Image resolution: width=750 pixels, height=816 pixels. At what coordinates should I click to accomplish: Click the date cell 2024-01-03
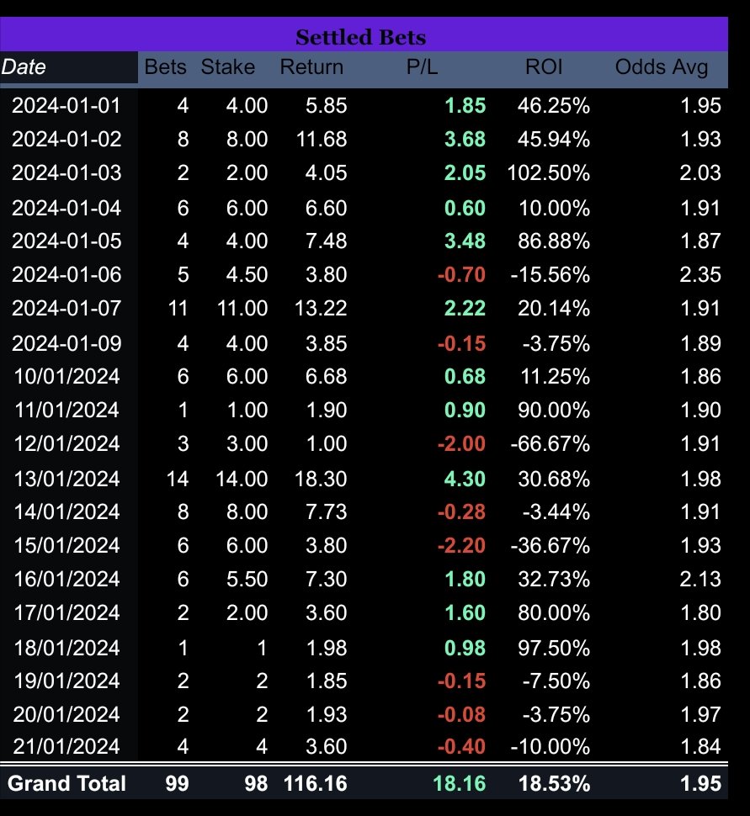[66, 172]
